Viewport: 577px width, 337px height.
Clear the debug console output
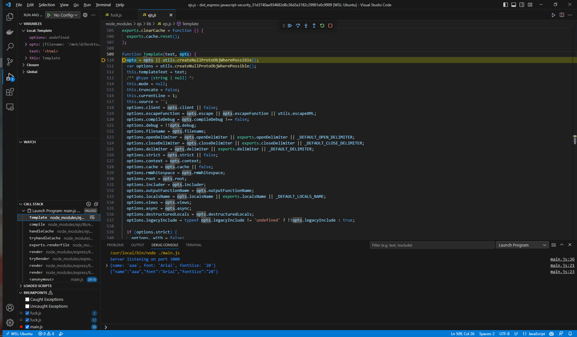coord(554,245)
